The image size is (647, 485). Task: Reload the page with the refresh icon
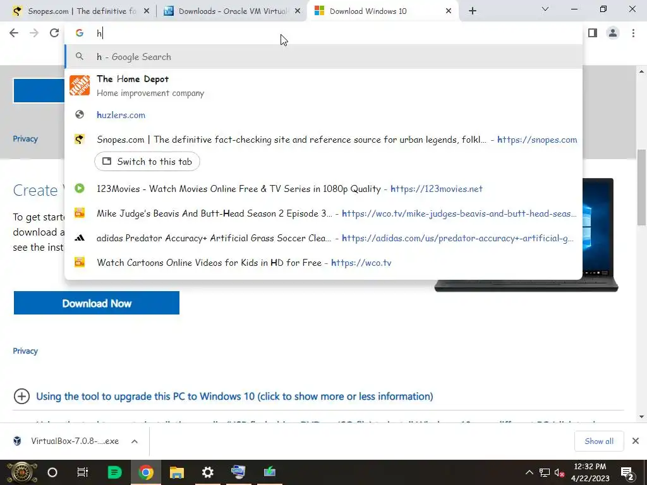tap(54, 33)
